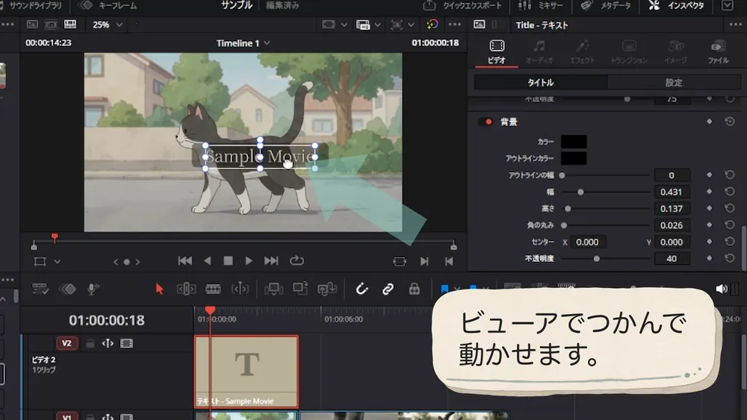Image resolution: width=747 pixels, height=420 pixels.
Task: Toggle timeline Snapping magnet
Action: (x=362, y=289)
